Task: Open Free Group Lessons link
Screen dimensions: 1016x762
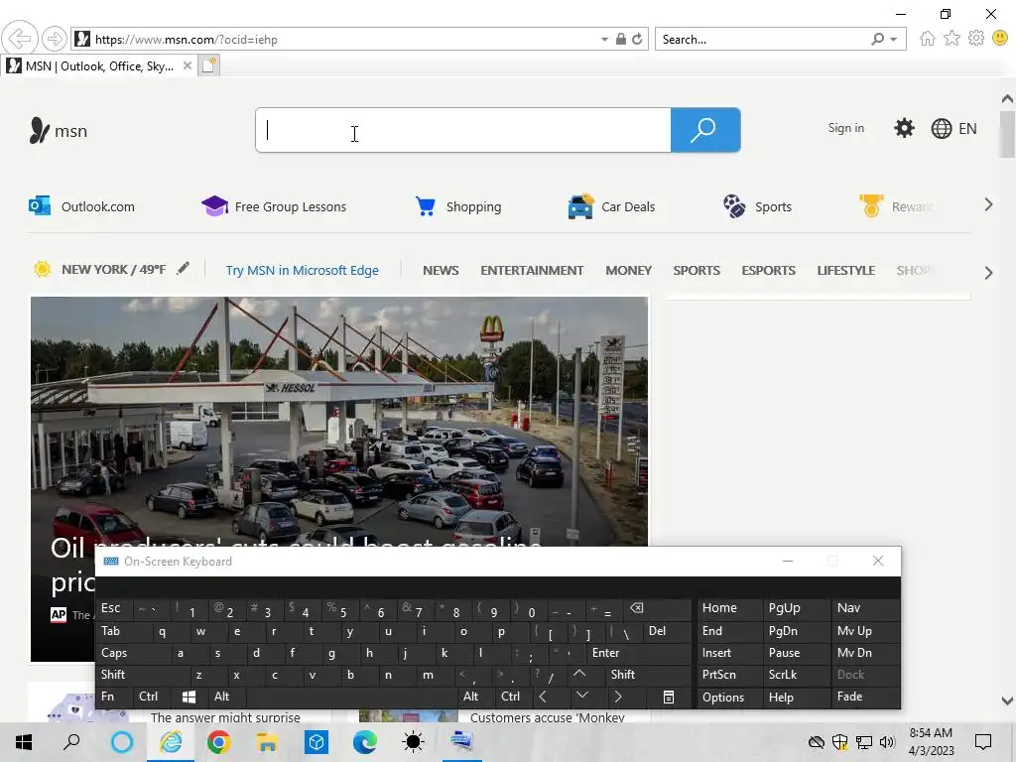Action: tap(274, 206)
